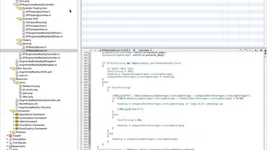Open the class hierarchy (C) pop-up menu
Screen dimensions: 267x150
(x=251, y=50)
